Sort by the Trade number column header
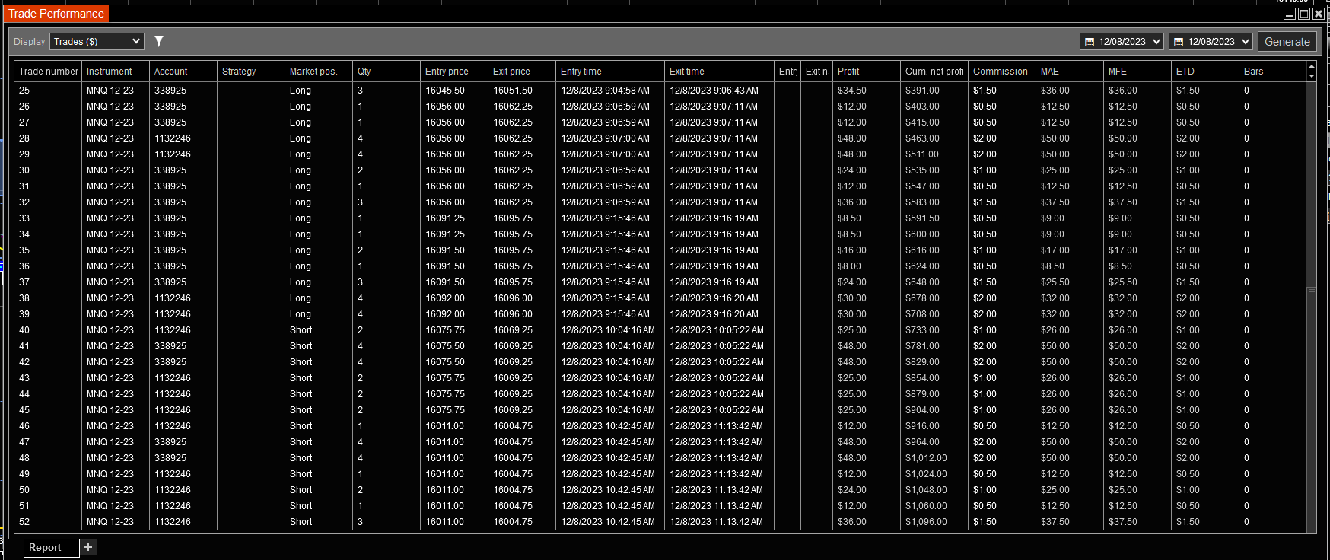Screen dimensions: 1330x560 48,72
